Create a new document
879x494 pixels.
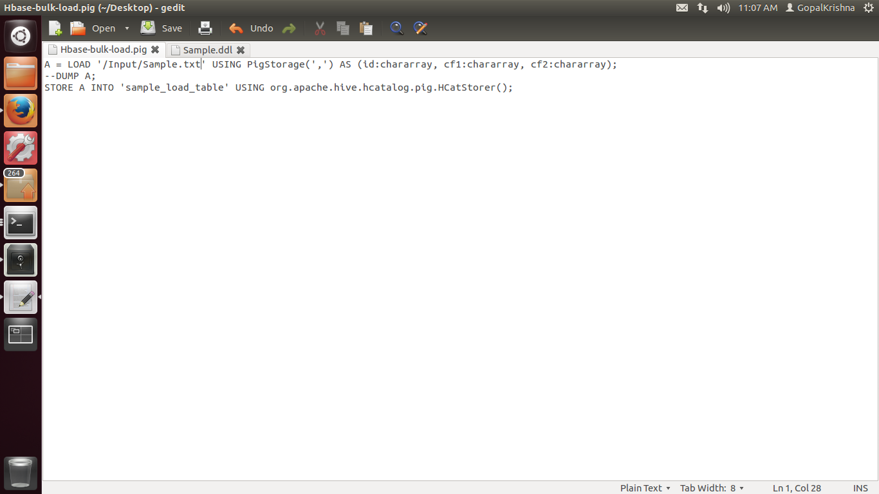(x=55, y=28)
